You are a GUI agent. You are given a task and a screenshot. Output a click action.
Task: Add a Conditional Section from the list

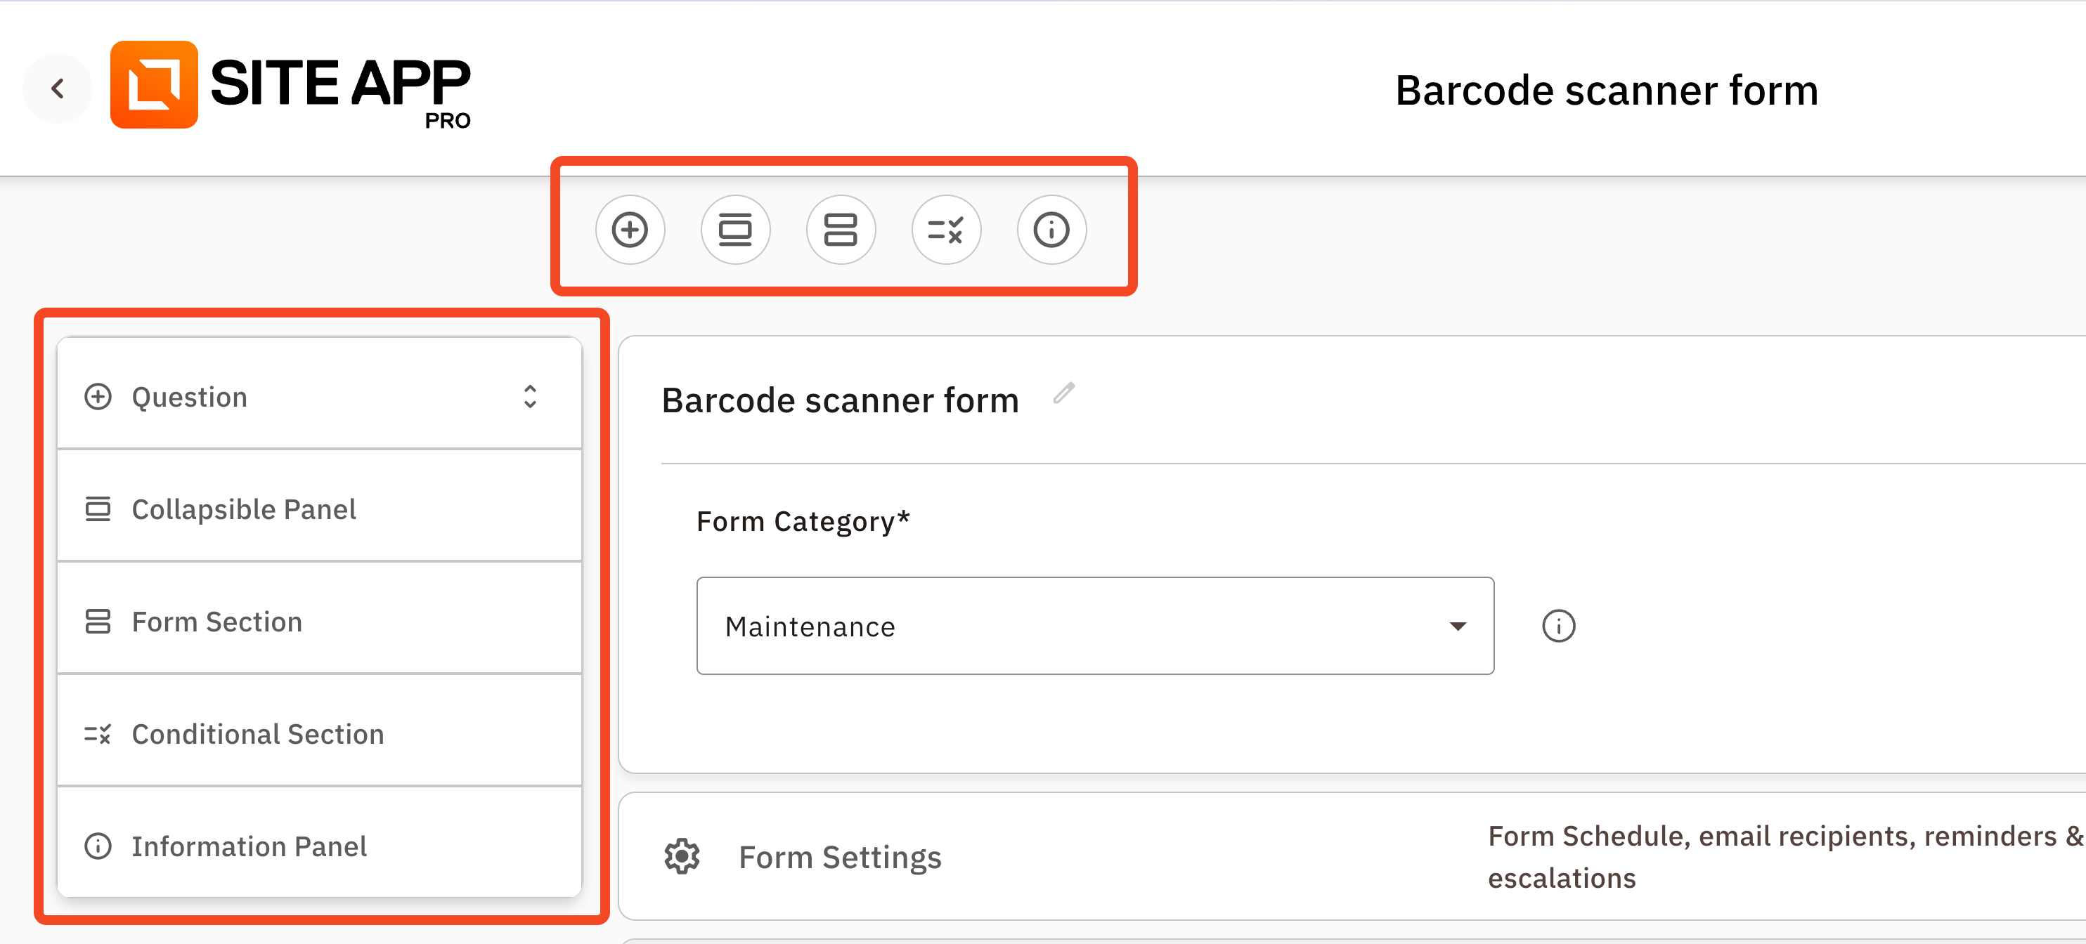coord(257,734)
